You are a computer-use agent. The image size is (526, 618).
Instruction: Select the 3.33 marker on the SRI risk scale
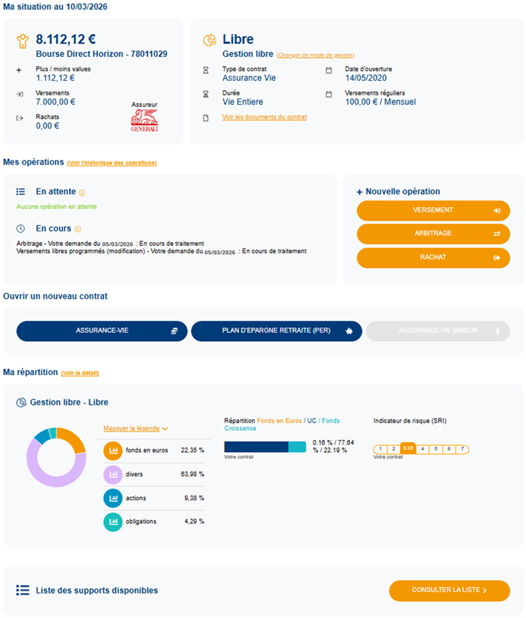[408, 448]
